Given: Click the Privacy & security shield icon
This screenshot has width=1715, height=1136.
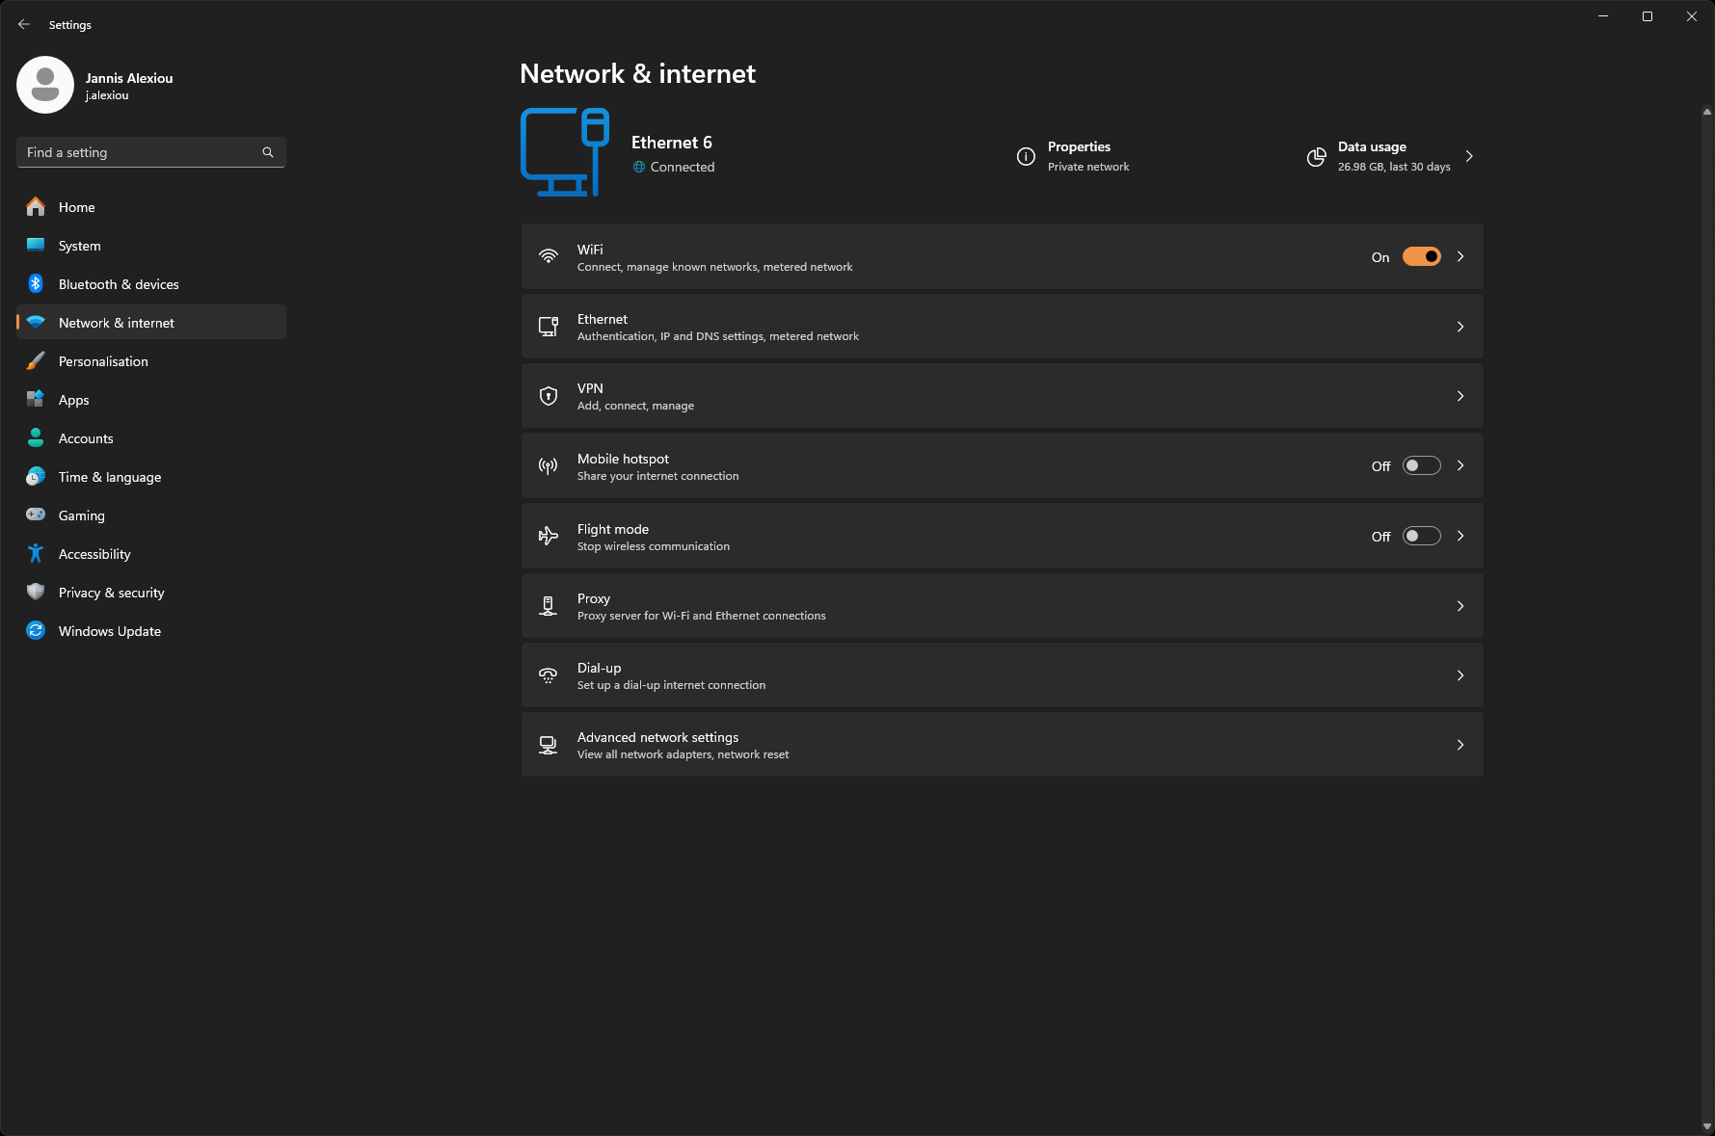Looking at the screenshot, I should point(36,593).
